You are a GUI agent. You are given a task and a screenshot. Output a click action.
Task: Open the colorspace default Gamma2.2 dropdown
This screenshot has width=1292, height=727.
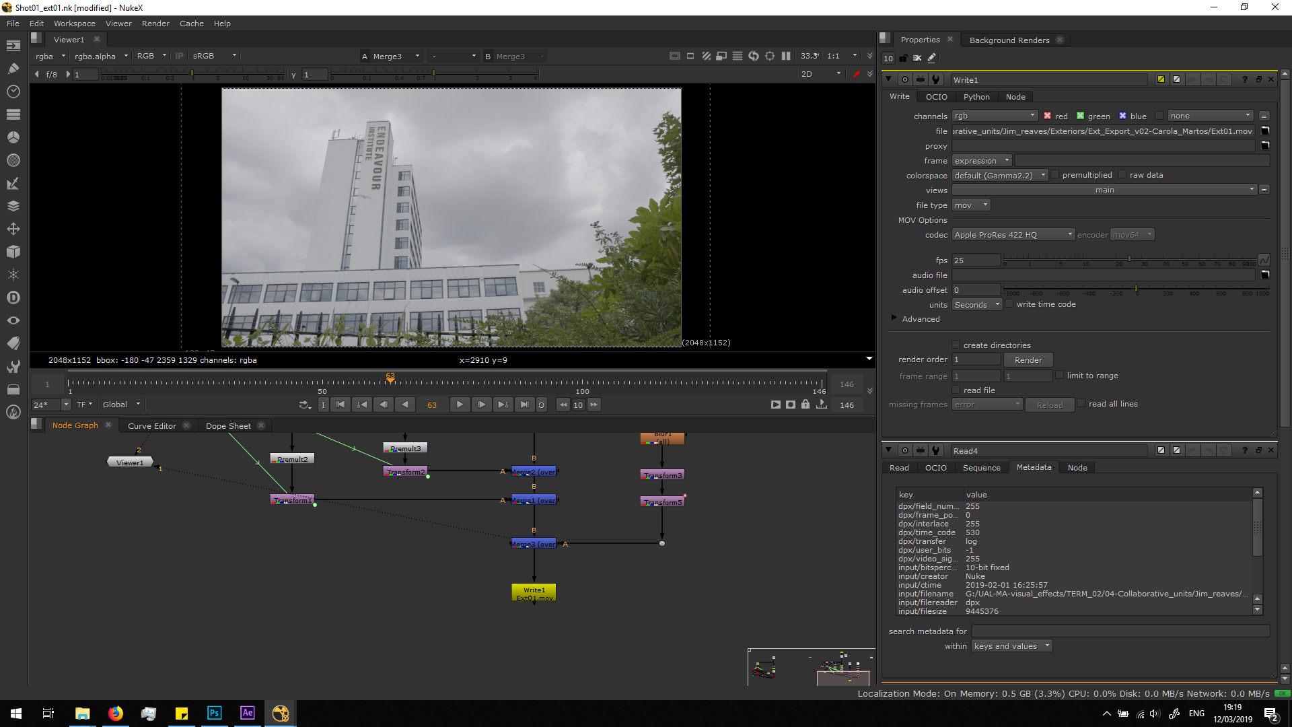(1000, 176)
